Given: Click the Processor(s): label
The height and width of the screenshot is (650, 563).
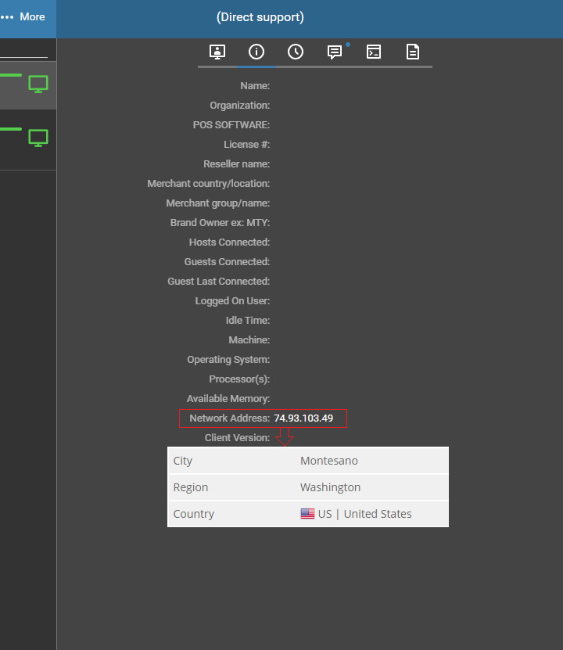Looking at the screenshot, I should pos(239,379).
